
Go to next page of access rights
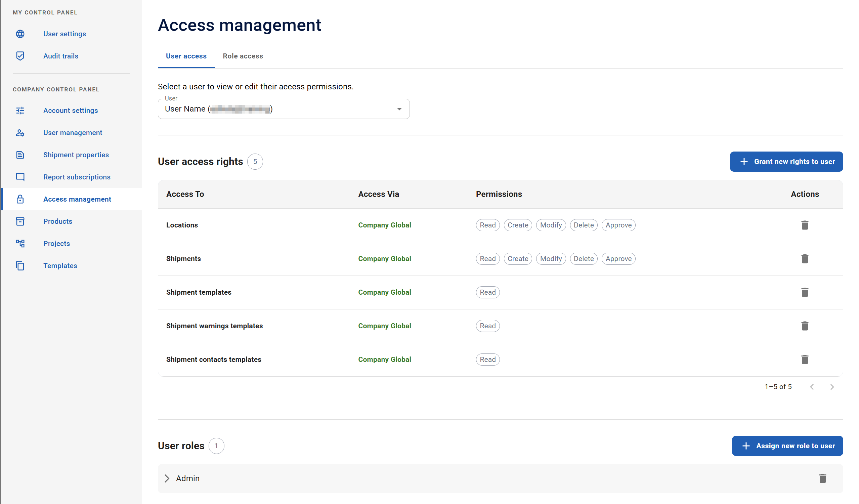(832, 387)
